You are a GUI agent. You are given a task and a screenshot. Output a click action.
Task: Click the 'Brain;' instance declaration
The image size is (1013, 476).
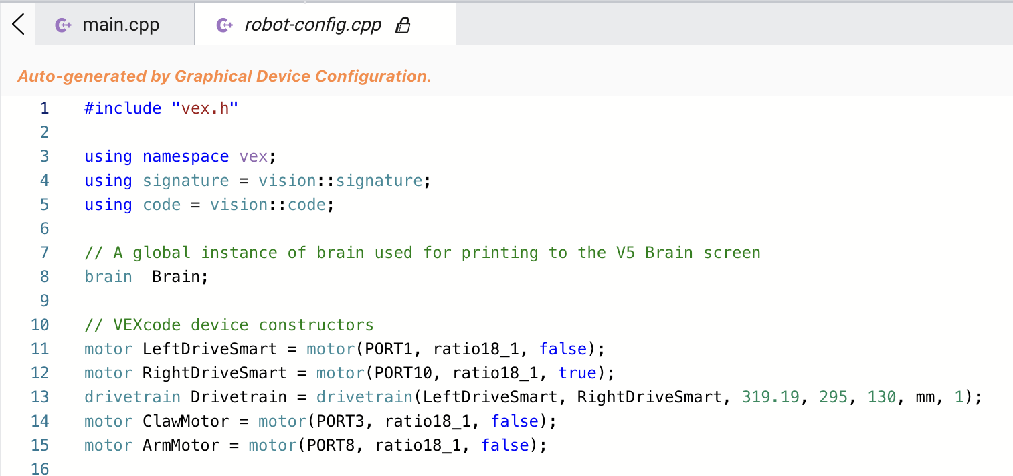click(181, 277)
